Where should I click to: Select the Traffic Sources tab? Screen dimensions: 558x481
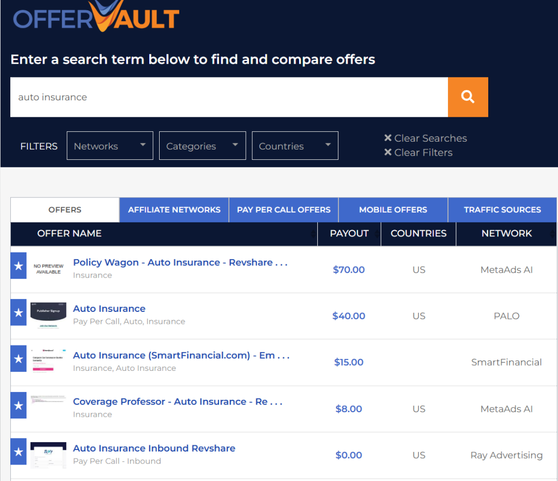(x=502, y=210)
